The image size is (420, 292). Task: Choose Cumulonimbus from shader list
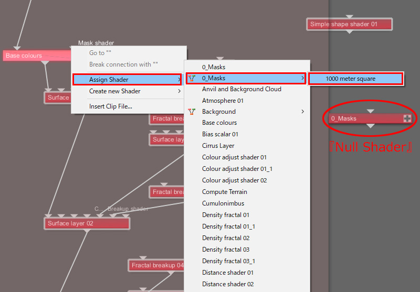pyautogui.click(x=223, y=203)
